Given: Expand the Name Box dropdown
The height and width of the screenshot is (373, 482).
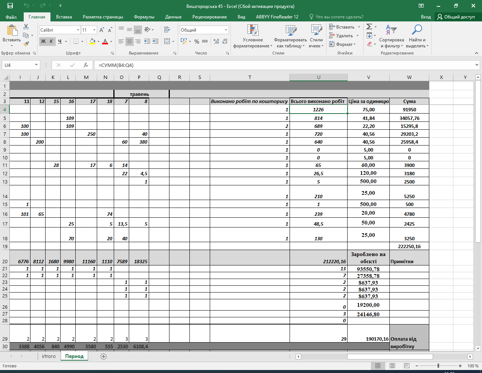Looking at the screenshot, I should pos(36,65).
